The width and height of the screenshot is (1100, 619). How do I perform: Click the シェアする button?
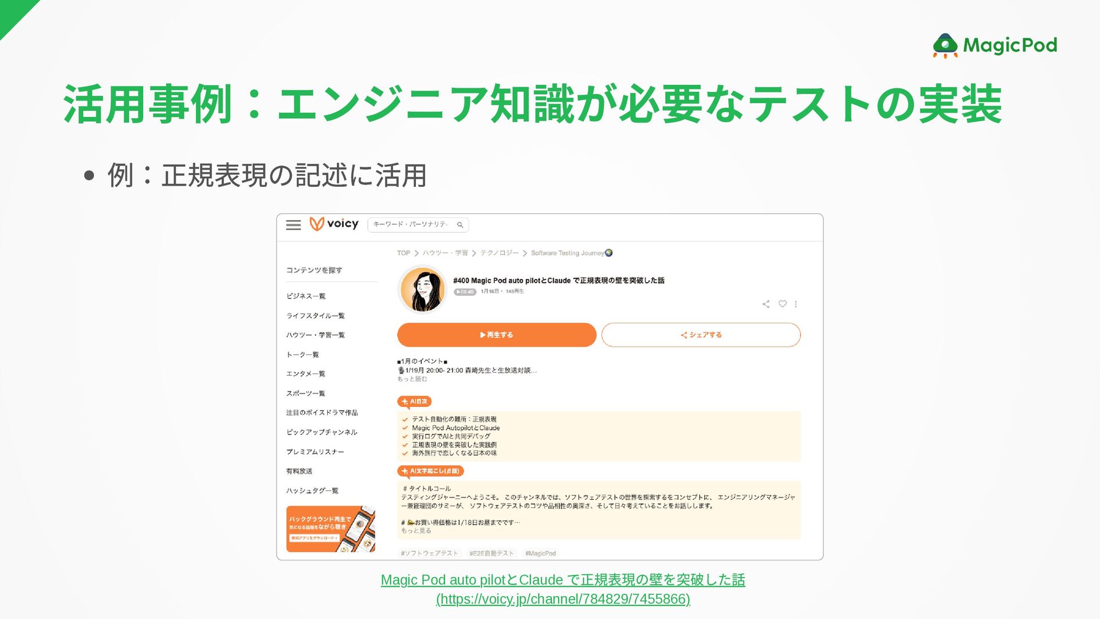(701, 335)
